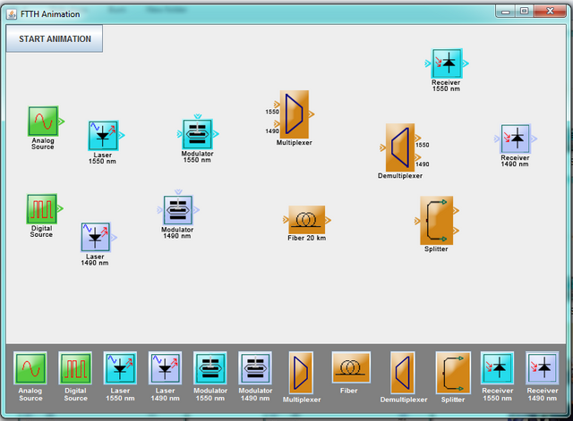Click the 'Demultiplexer' label on the canvas
The image size is (573, 421).
400,175
